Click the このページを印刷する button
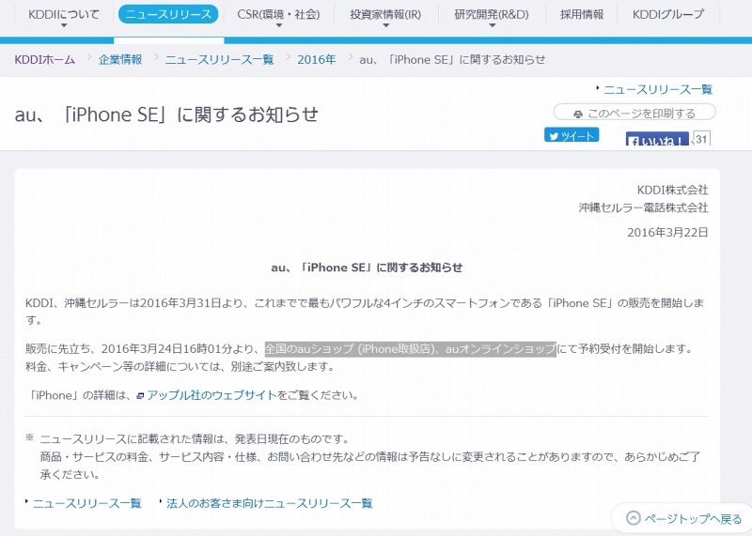The width and height of the screenshot is (752, 536). click(634, 113)
